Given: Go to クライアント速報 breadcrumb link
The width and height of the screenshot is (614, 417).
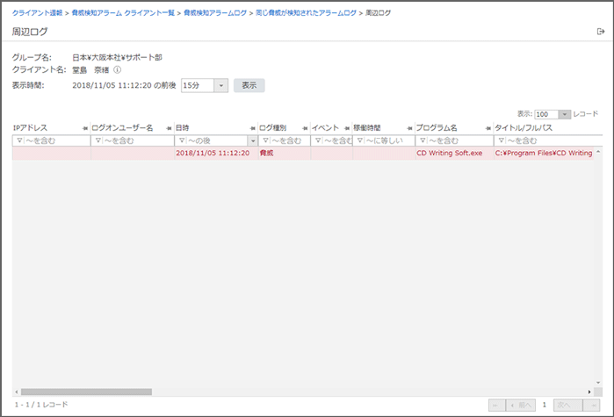Looking at the screenshot, I should coord(37,13).
